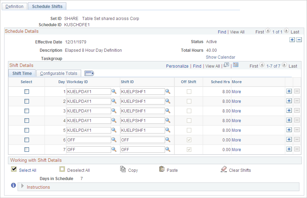Toggle the Off Shift checkbox for day 6
Viewport: 307px width, 198px height.
click(189, 140)
